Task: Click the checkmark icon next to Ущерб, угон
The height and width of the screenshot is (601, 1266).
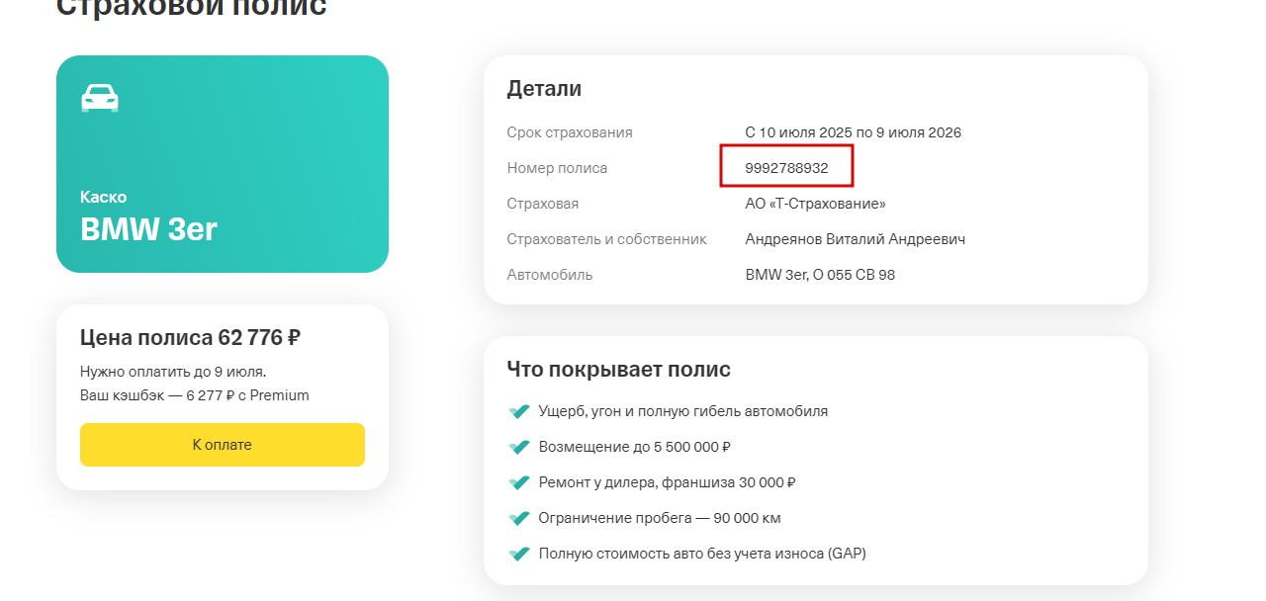Action: (x=519, y=411)
